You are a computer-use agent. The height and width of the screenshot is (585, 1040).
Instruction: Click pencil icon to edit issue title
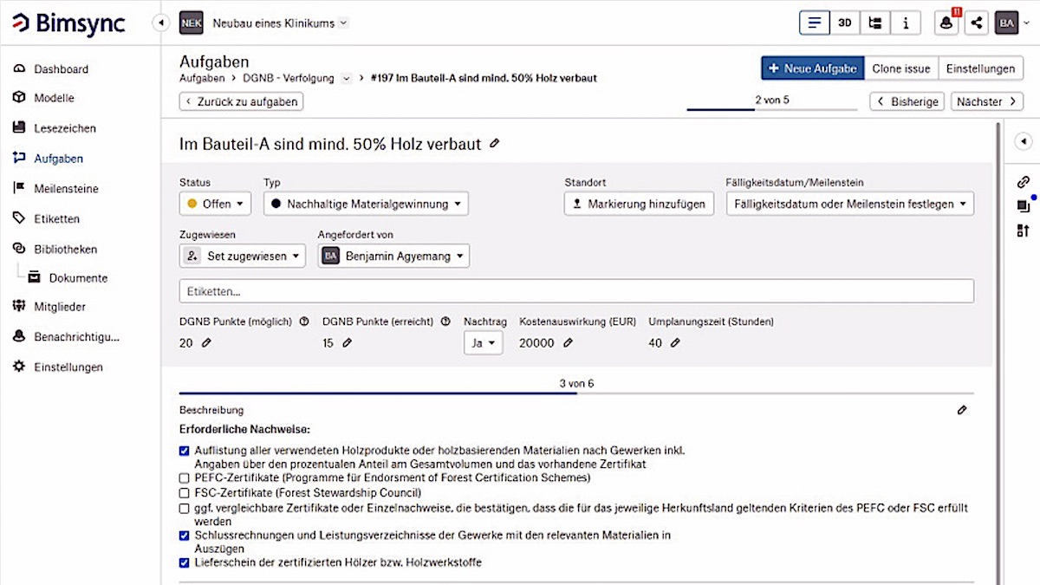tap(494, 144)
